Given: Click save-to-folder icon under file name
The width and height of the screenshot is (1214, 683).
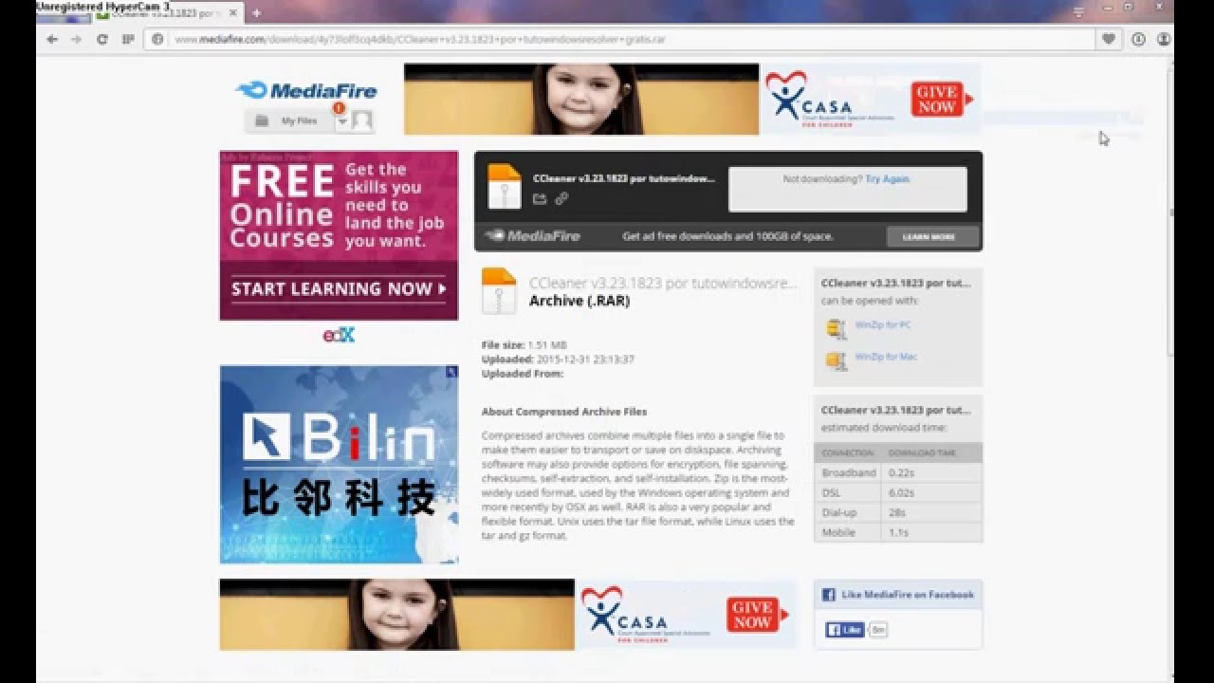Looking at the screenshot, I should 540,198.
